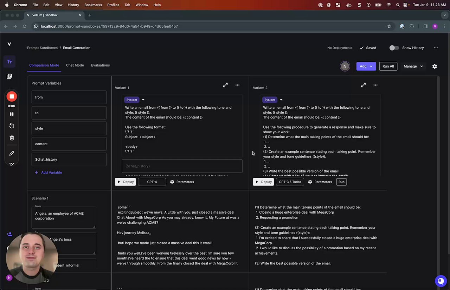This screenshot has width=450, height=290.
Task: Expand Variant 1 to full screen
Action: click(225, 85)
